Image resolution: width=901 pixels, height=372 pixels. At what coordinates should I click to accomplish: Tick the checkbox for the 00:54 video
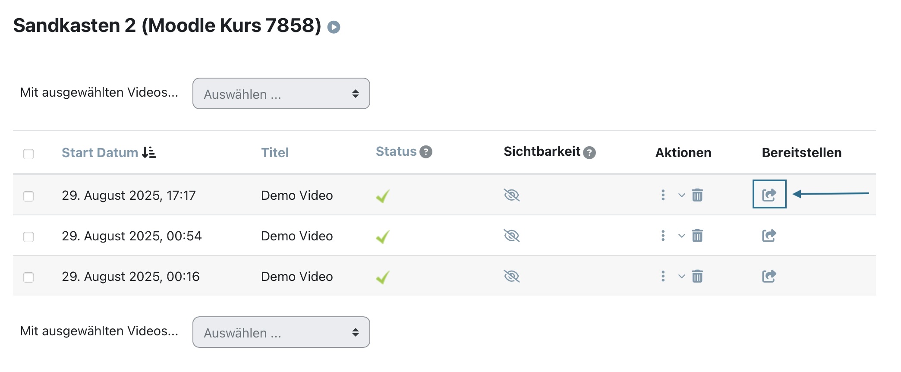(28, 237)
